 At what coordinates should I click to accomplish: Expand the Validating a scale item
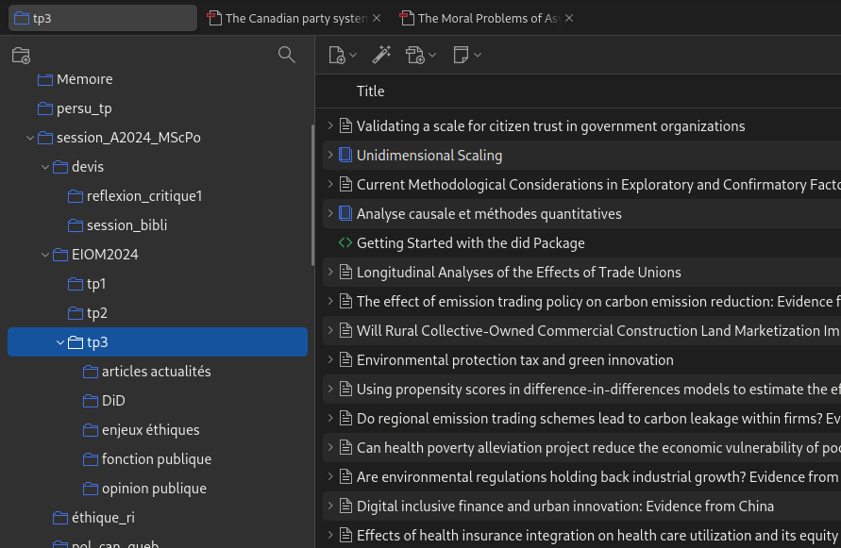point(329,125)
